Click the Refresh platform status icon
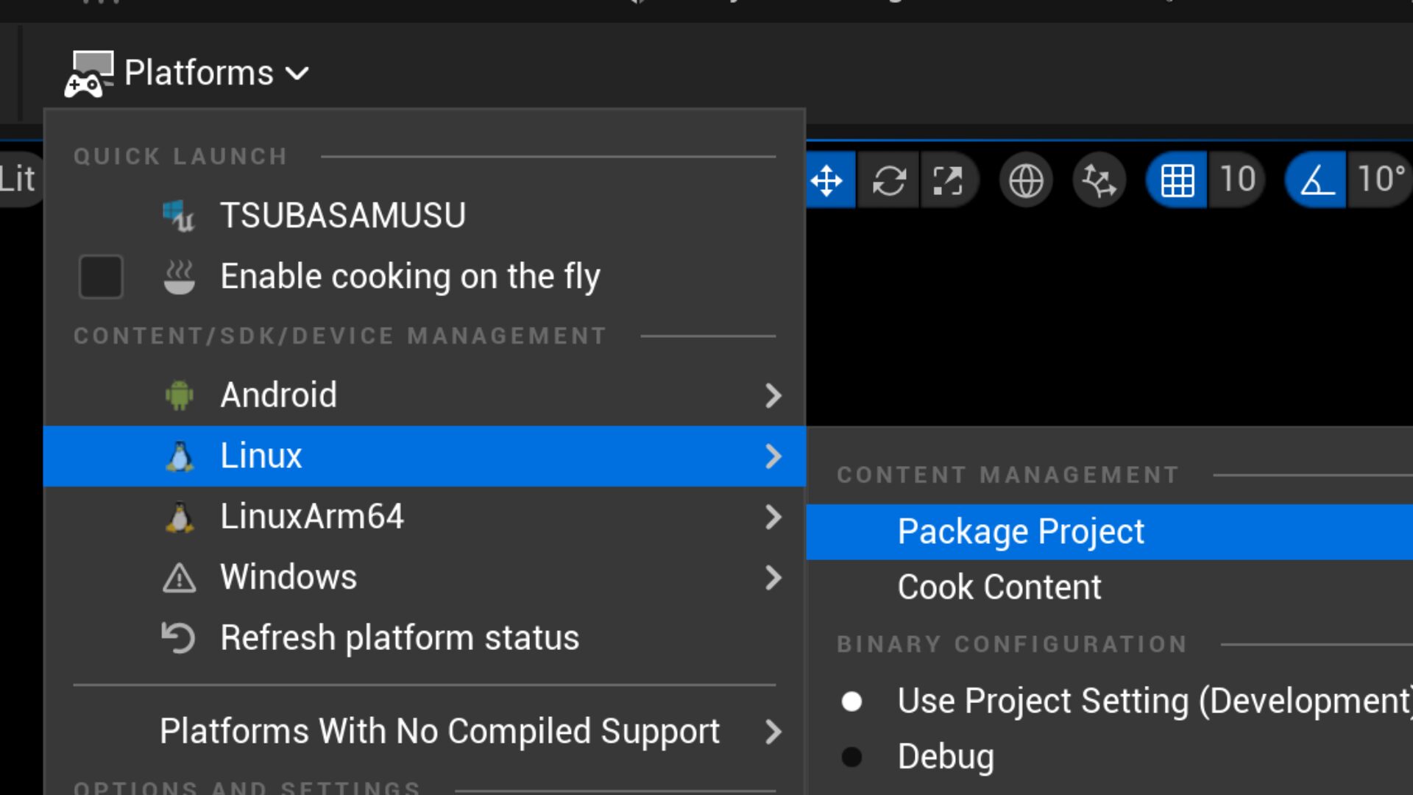The height and width of the screenshot is (795, 1413). 179,637
